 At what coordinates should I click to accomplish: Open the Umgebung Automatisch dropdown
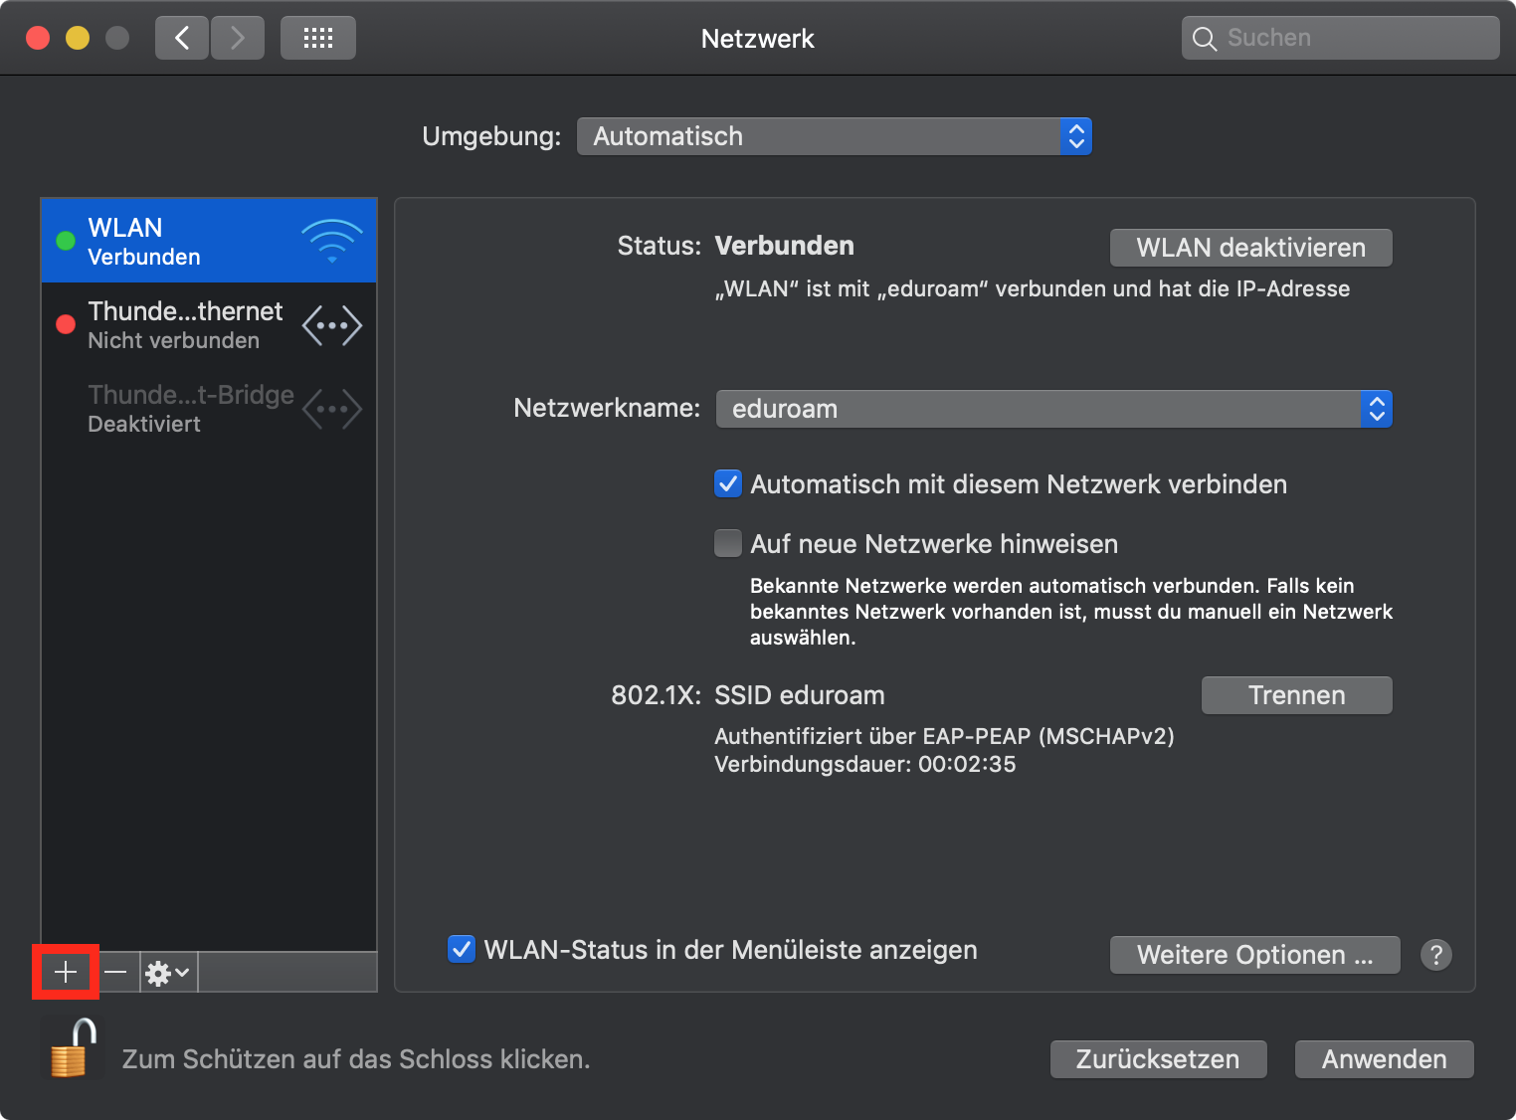tap(835, 136)
